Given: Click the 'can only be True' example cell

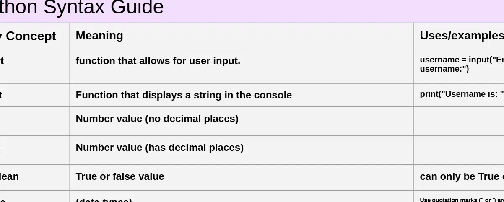Looking at the screenshot, I should [459, 178].
